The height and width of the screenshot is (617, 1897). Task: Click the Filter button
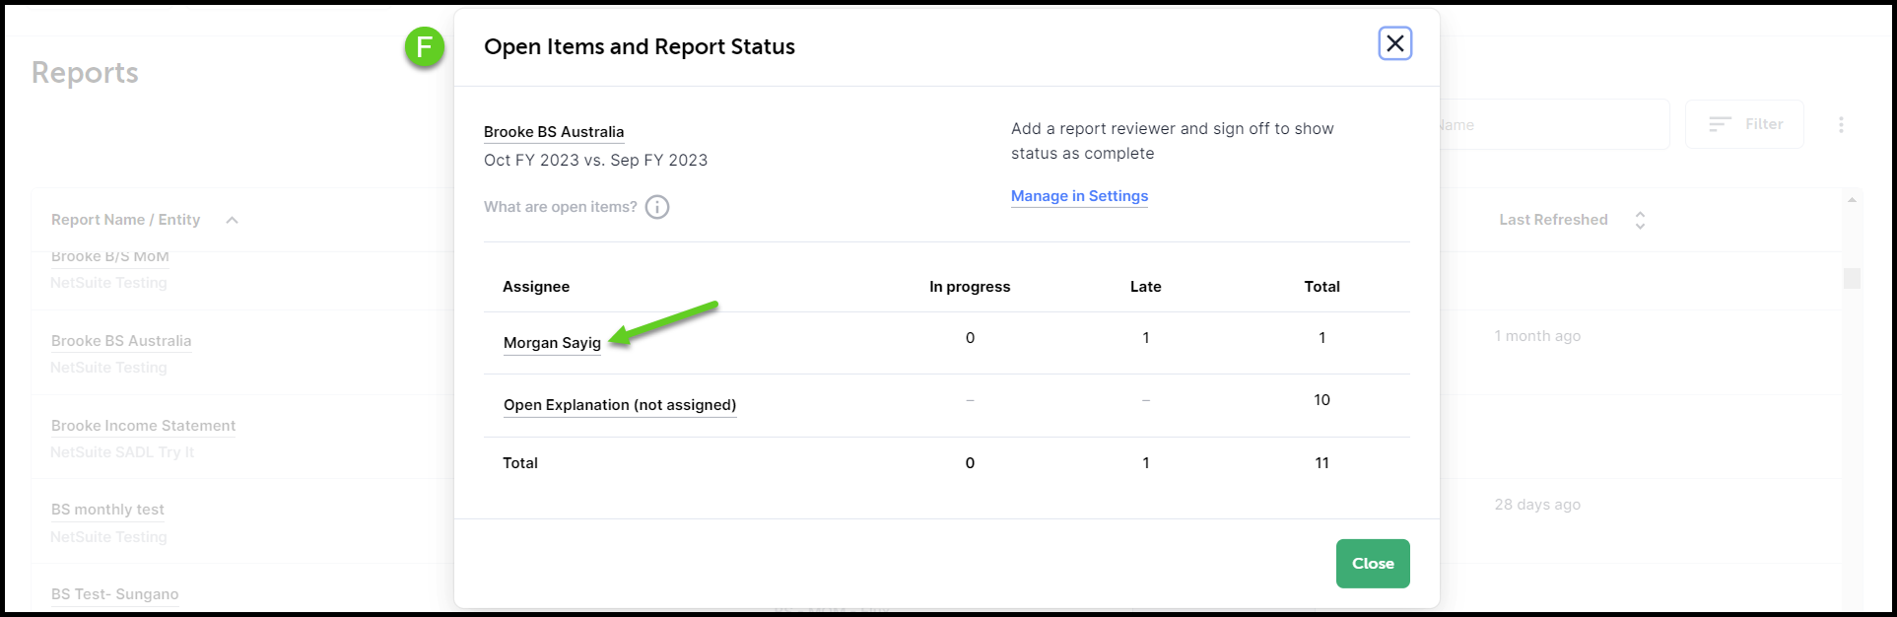click(1744, 124)
